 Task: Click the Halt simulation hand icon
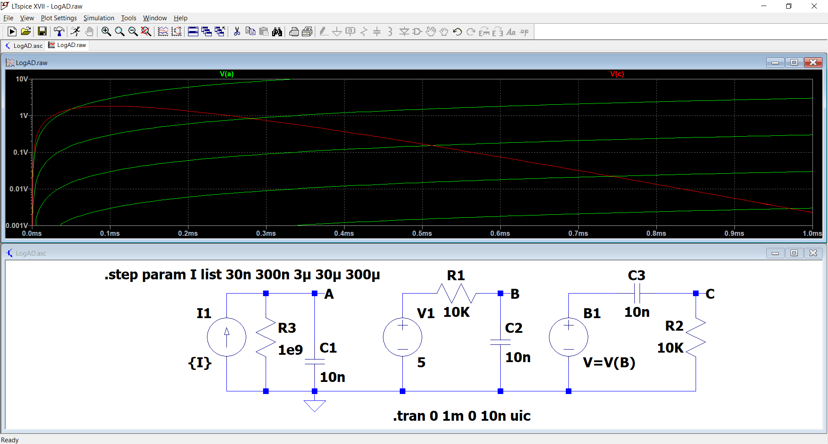click(x=89, y=31)
